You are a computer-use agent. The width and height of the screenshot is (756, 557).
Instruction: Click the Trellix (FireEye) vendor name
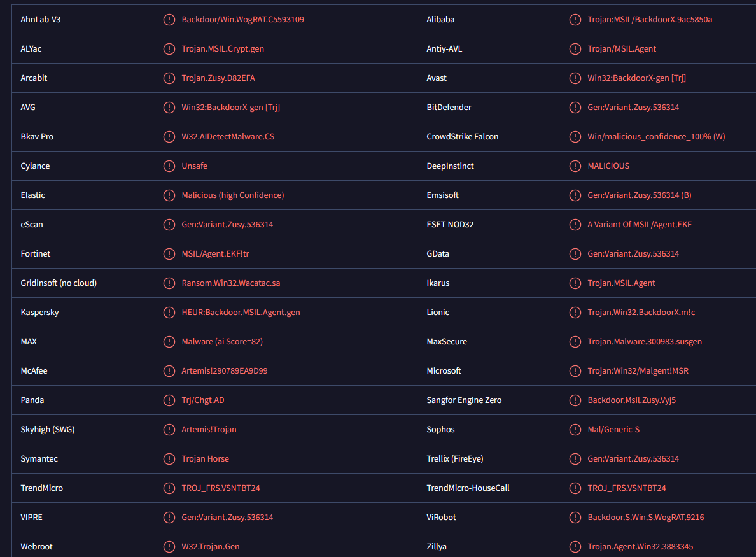click(456, 459)
